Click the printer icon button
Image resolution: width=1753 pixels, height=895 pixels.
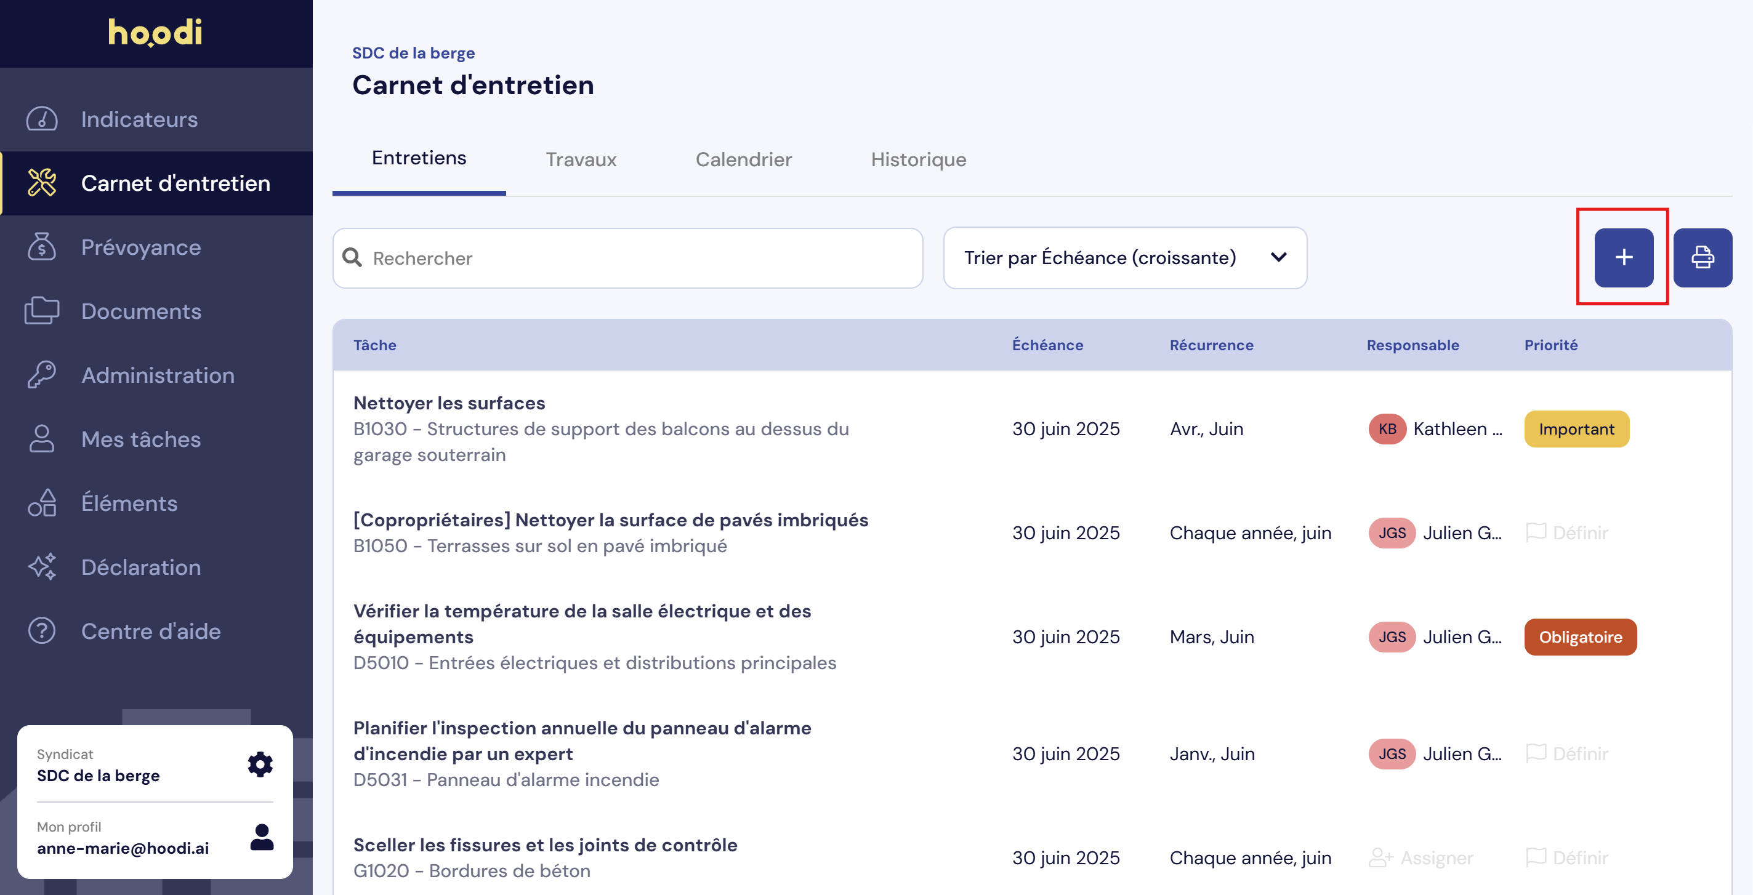pyautogui.click(x=1702, y=257)
